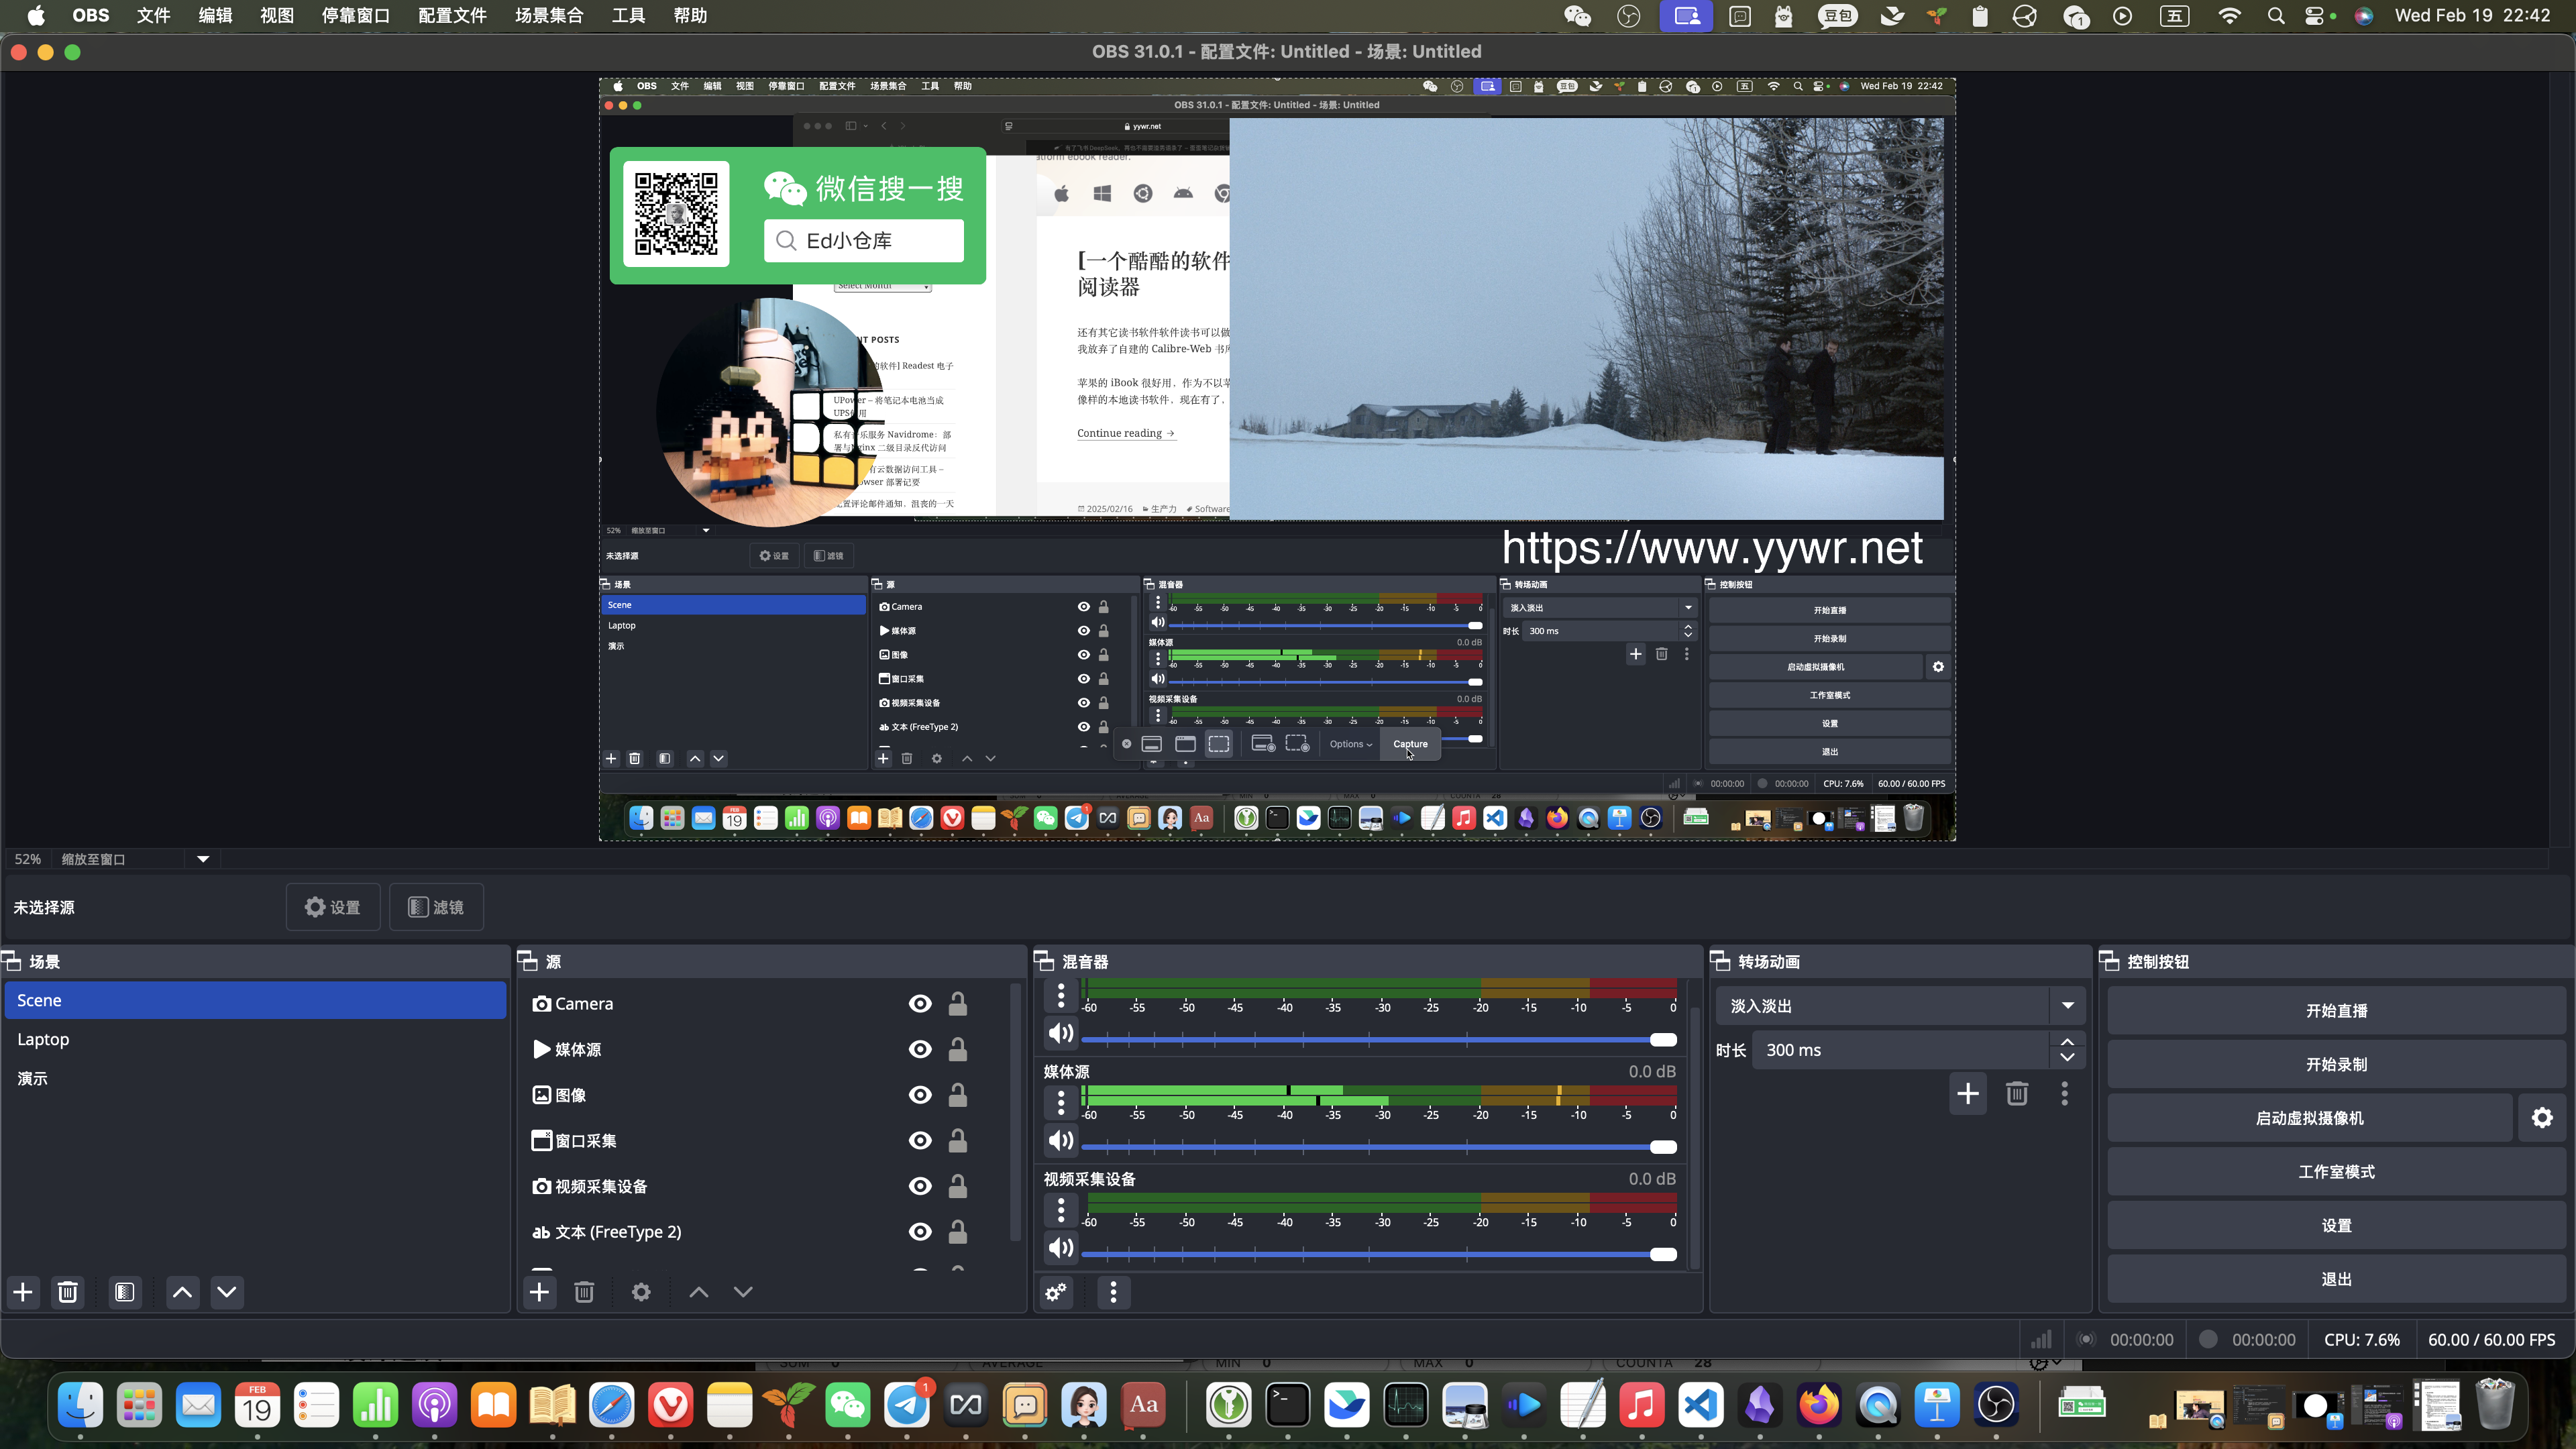Mute the 视频采集设备 audio channel

tap(1061, 1247)
